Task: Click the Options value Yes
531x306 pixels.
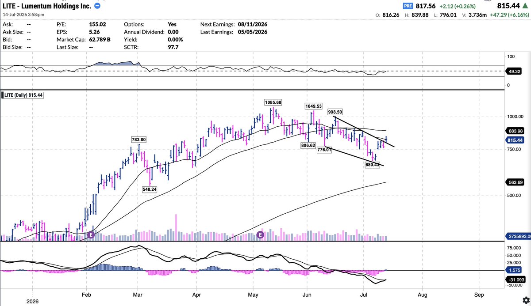Action: pyautogui.click(x=173, y=25)
